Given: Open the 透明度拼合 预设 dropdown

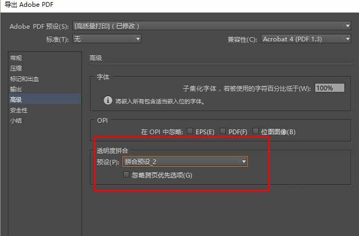Looking at the screenshot, I should [x=185, y=162].
